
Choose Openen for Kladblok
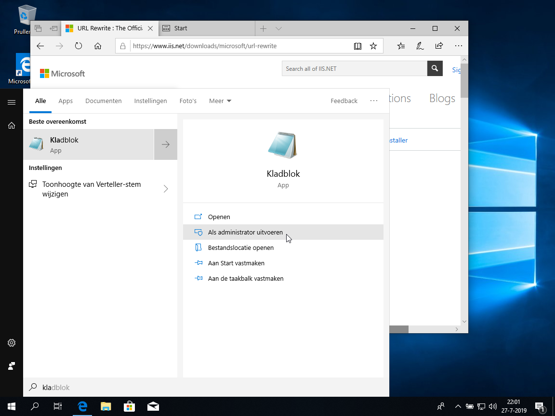283,217
